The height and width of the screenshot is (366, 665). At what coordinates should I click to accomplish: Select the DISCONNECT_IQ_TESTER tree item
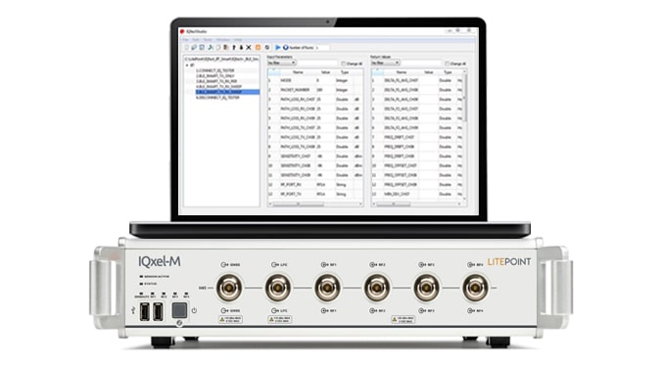[217, 98]
